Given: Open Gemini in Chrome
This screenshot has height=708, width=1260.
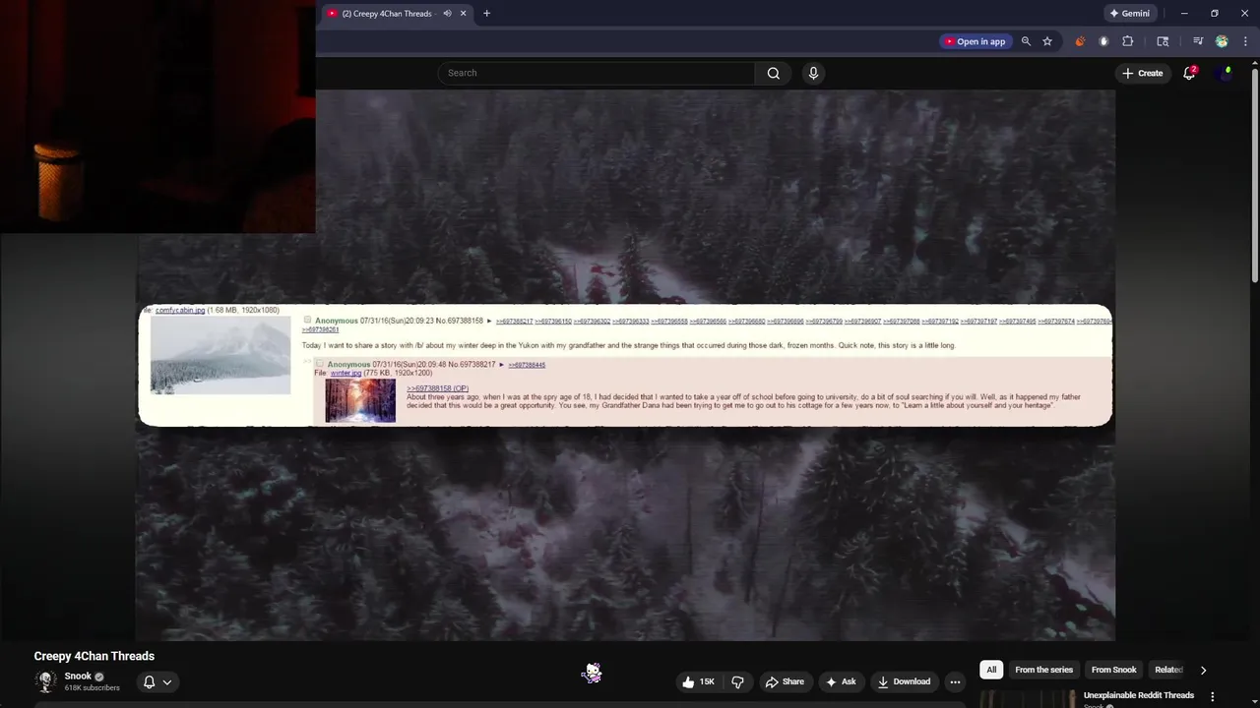Looking at the screenshot, I should coord(1129,14).
